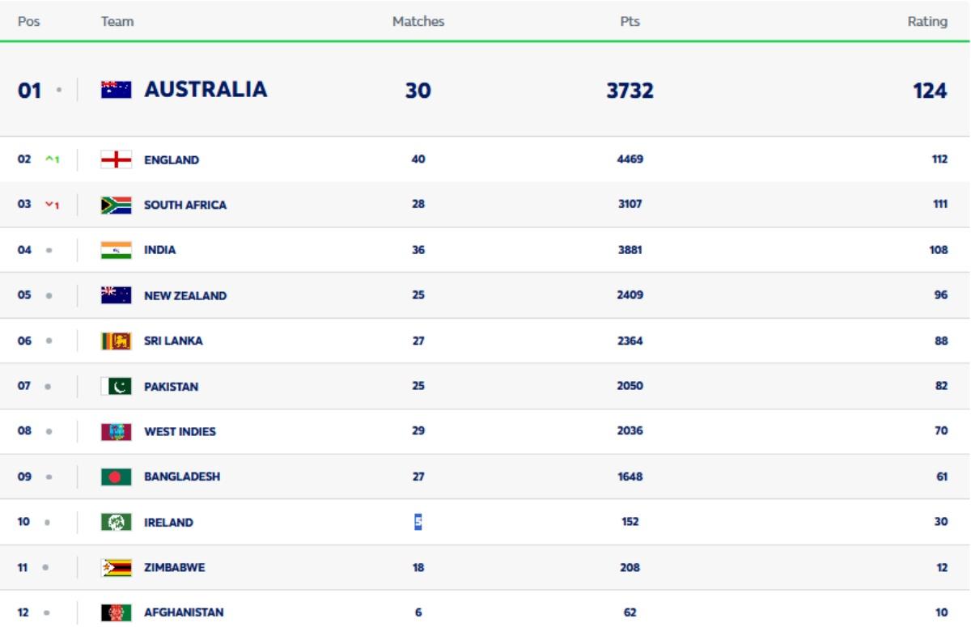Click the Bangladesh flag icon
971x627 pixels.
(116, 477)
